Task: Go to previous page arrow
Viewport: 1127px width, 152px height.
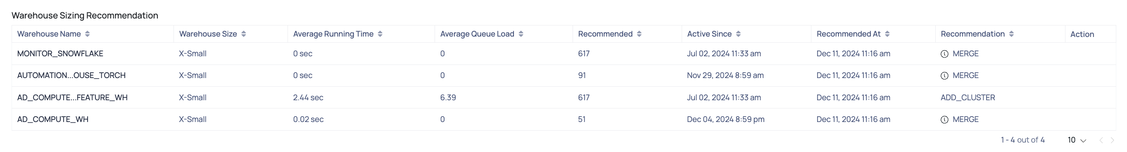Action: [x=1101, y=140]
